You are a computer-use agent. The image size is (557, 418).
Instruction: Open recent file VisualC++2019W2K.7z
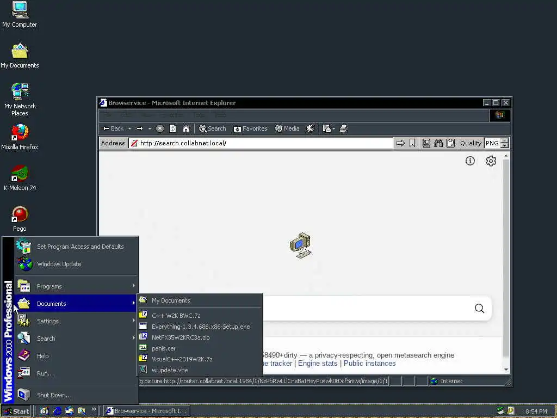click(200, 359)
